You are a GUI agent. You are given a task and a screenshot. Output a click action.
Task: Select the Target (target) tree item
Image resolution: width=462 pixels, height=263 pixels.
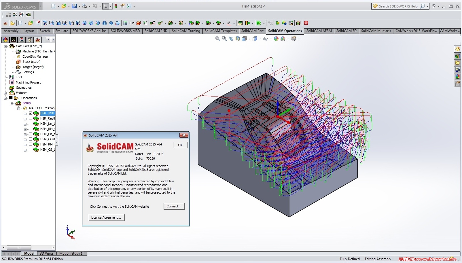(x=33, y=67)
